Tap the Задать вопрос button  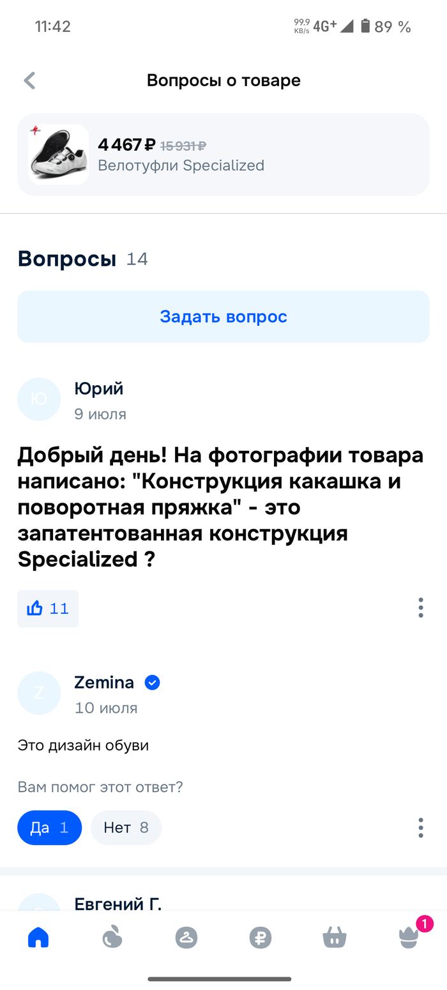tap(223, 317)
